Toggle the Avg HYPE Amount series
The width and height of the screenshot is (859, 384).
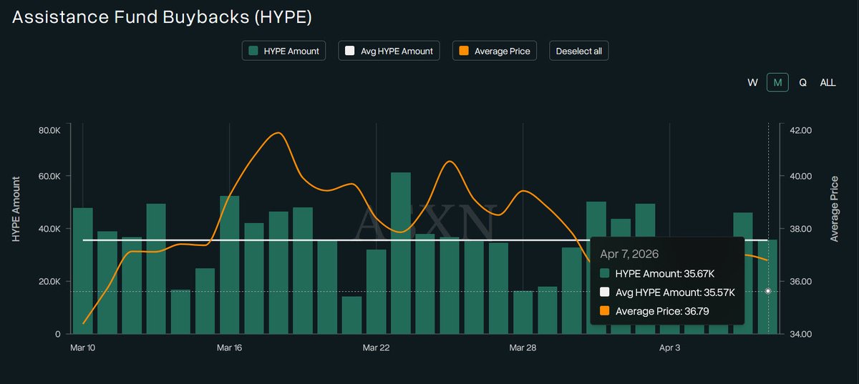click(x=389, y=51)
